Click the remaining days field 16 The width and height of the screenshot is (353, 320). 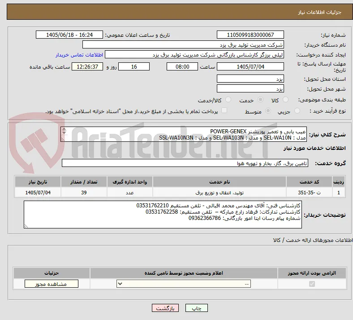pos(134,66)
